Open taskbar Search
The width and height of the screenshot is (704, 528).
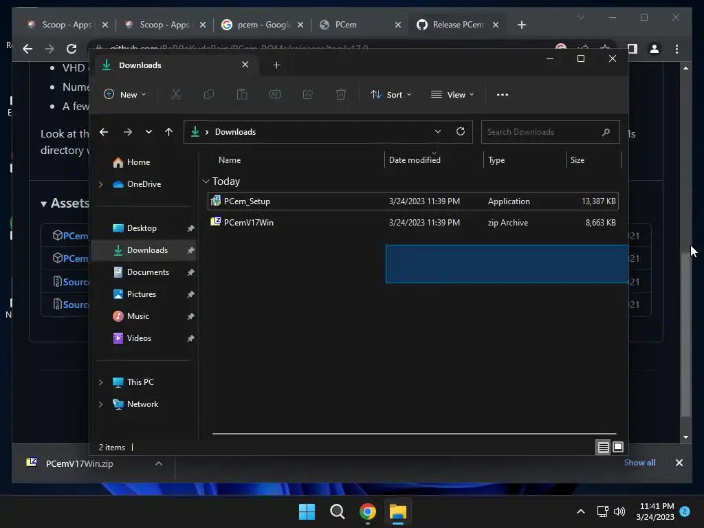point(337,511)
